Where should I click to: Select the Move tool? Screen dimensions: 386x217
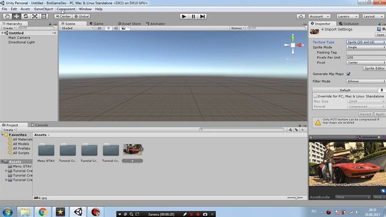click(x=16, y=16)
